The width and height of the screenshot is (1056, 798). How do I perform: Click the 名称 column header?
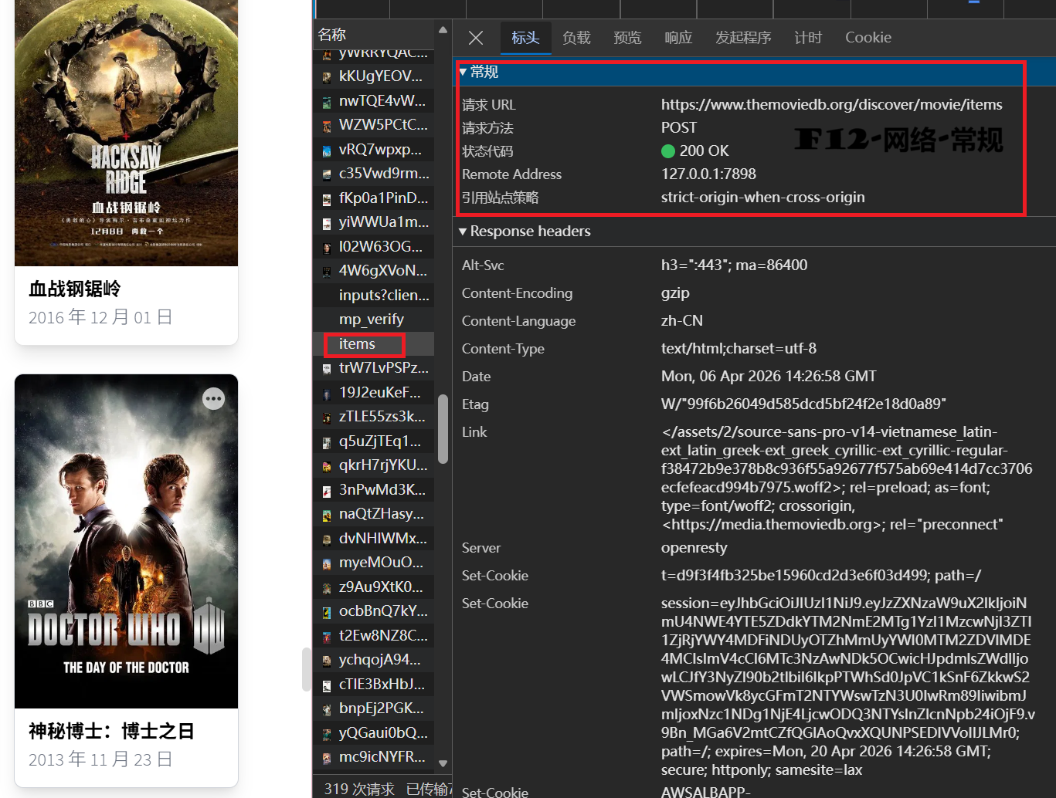coord(374,35)
